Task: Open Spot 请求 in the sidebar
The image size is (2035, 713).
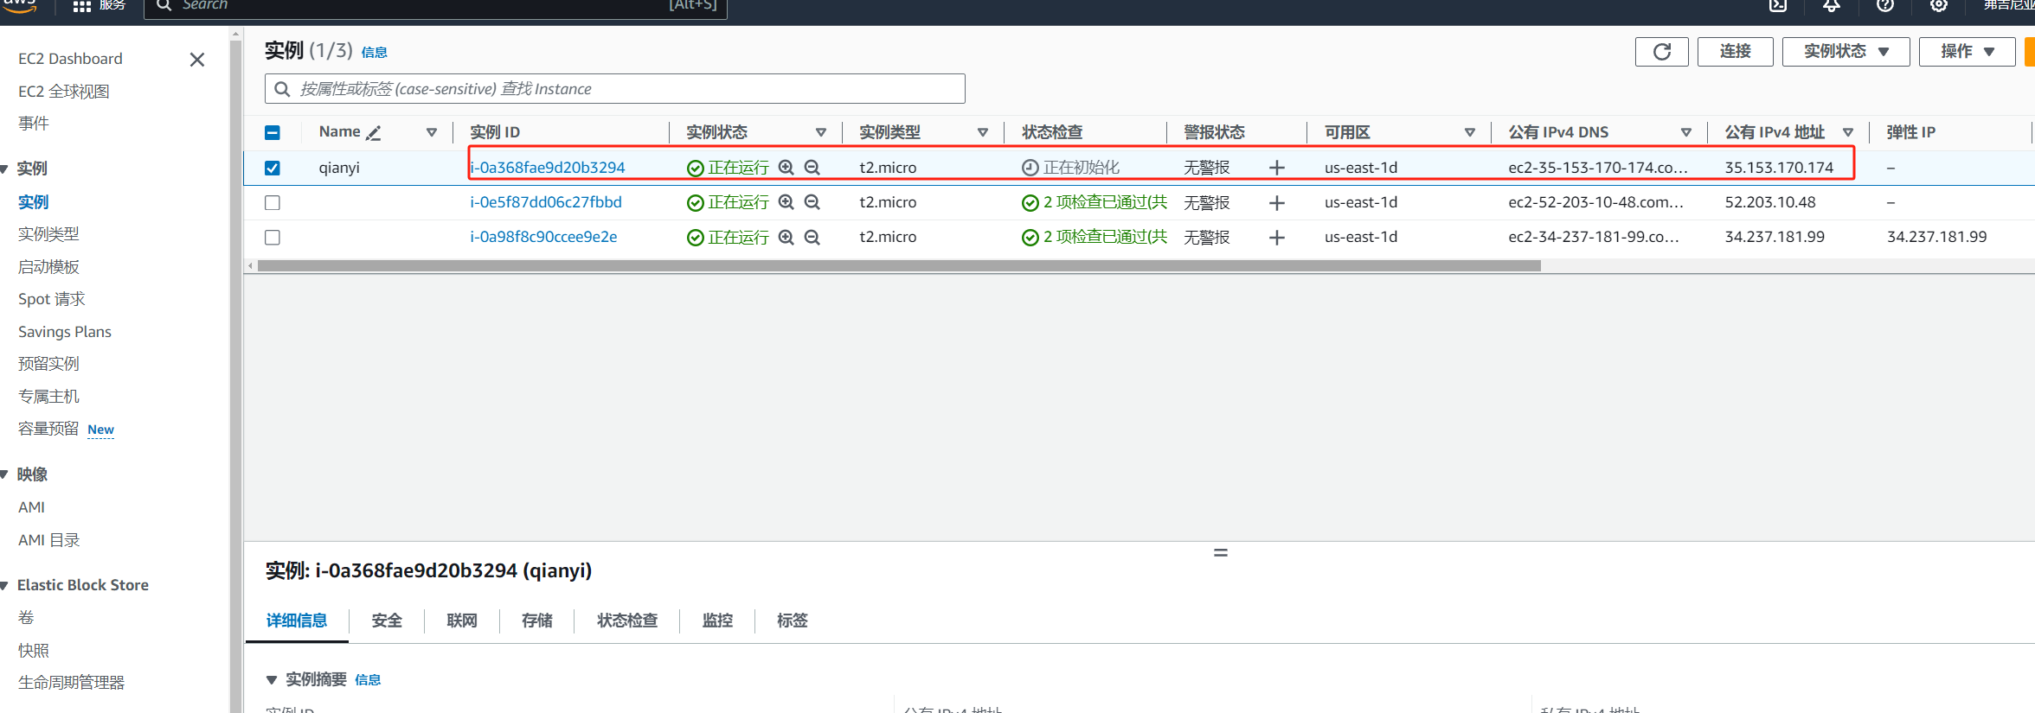Action: (52, 299)
